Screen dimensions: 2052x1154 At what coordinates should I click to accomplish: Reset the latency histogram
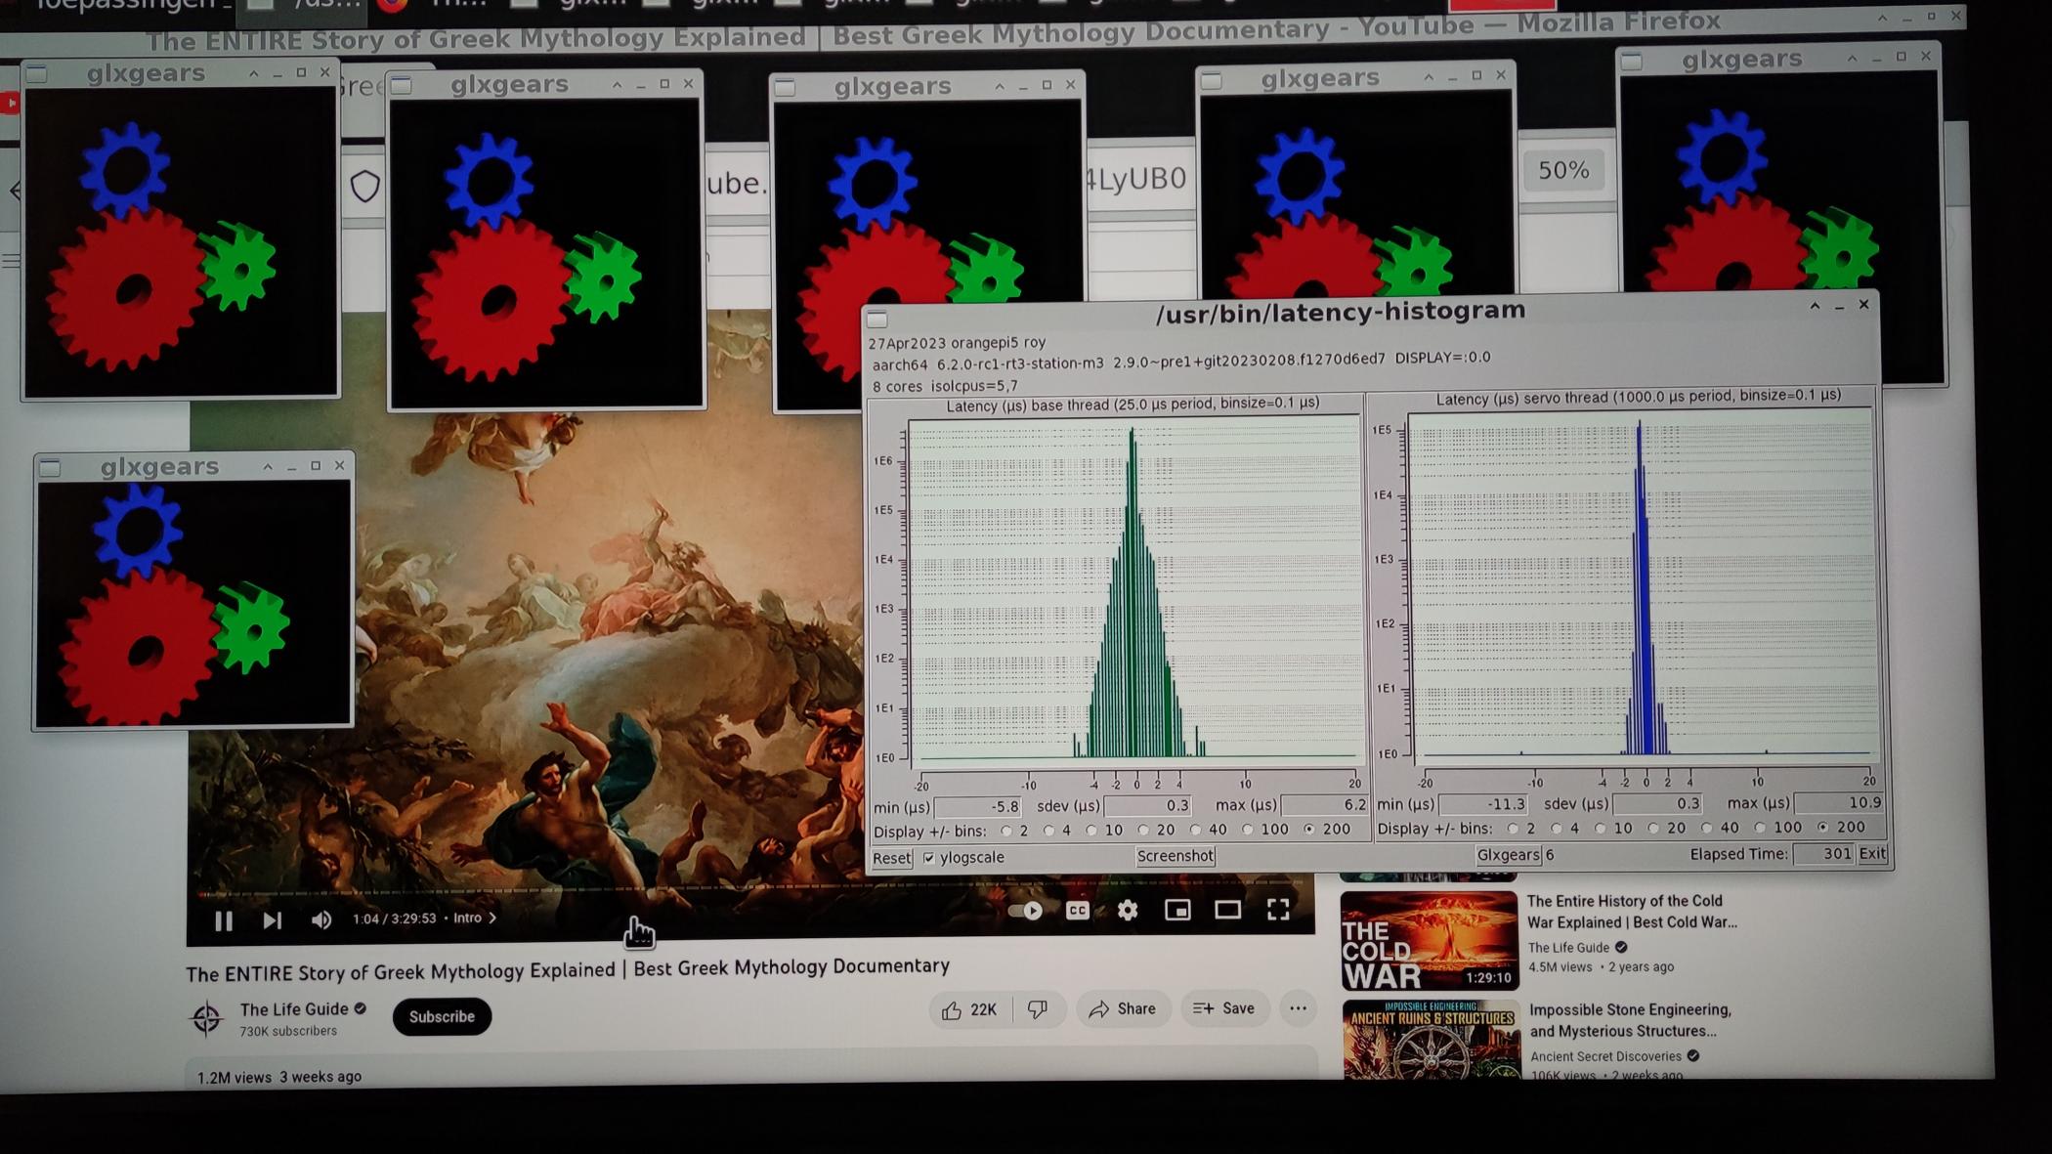pos(891,858)
